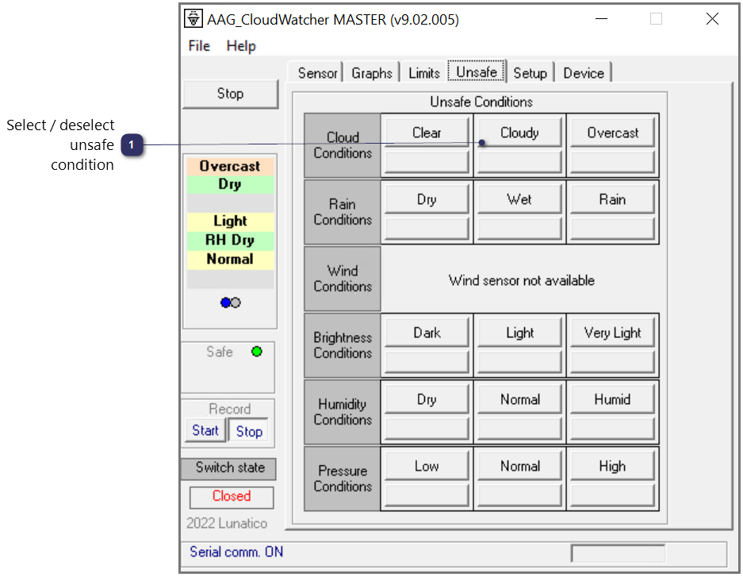743x577 pixels.
Task: Click the progress bar in the status bar
Action: point(618,553)
